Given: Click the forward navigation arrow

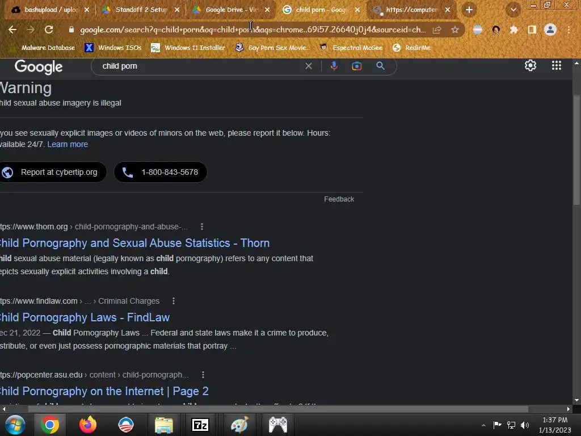Looking at the screenshot, I should [31, 30].
